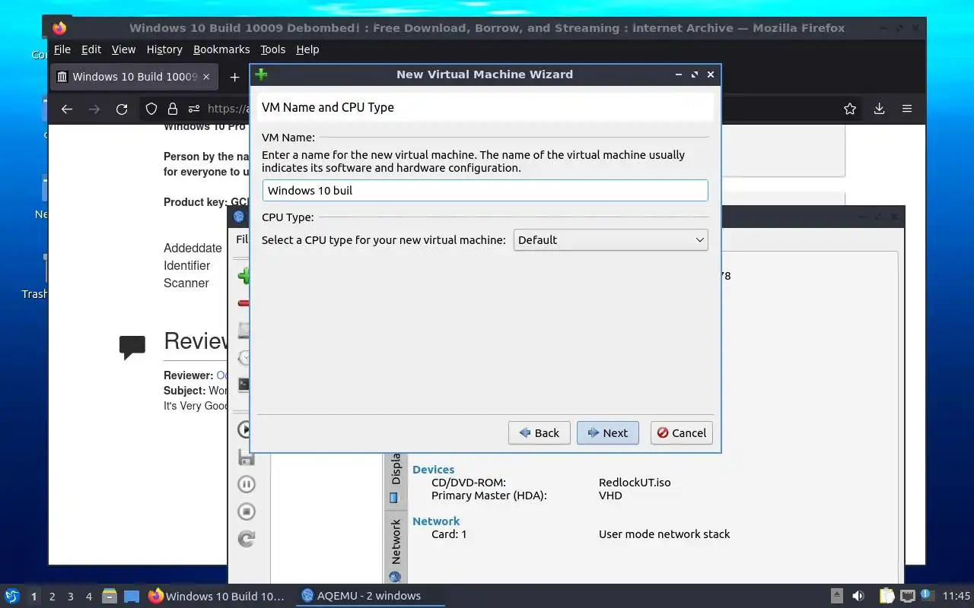This screenshot has width=974, height=608.
Task: Reload the Firefox page
Action: pos(122,109)
